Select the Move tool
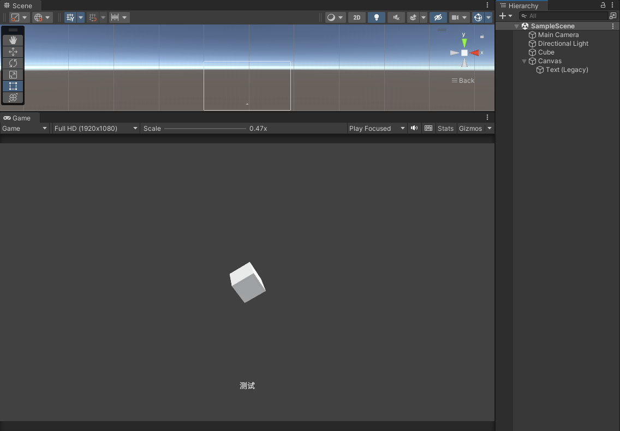Image resolution: width=620 pixels, height=431 pixels. [13, 52]
